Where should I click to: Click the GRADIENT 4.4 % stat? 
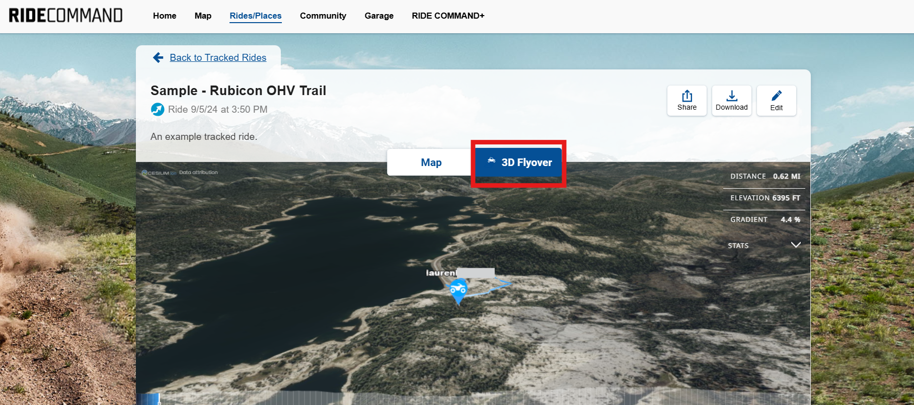coord(765,220)
